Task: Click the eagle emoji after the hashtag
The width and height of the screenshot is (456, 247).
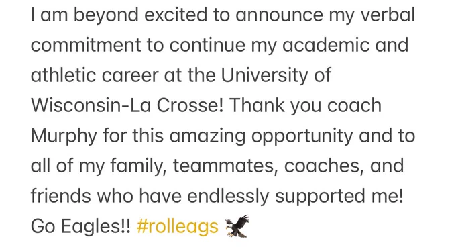Action: [x=237, y=226]
